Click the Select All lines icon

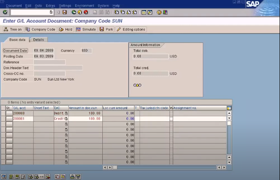coord(11,177)
